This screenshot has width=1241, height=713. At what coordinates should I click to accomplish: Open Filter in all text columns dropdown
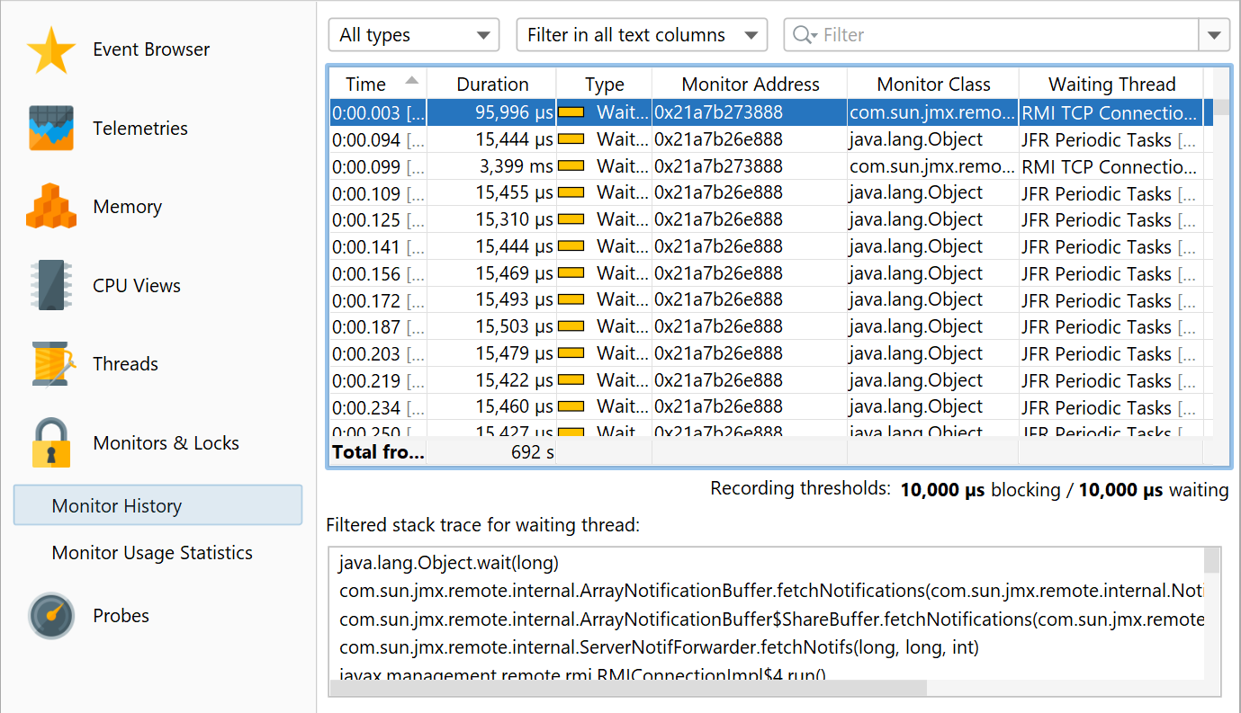(641, 35)
